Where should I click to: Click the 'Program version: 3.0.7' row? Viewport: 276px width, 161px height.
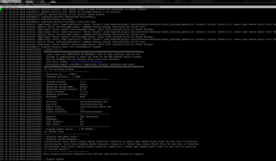tap(66, 82)
